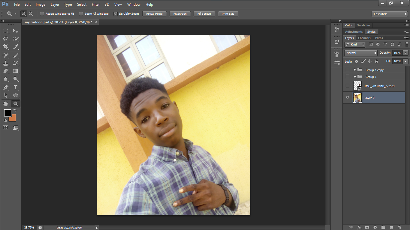Enable Zoom All Windows checkbox
This screenshot has width=410, height=230.
81,14
